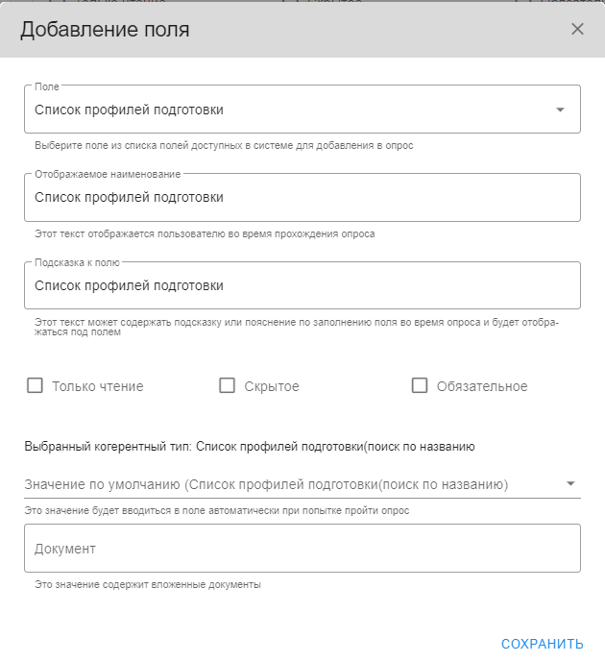
Task: Click the "Выбранный когерентный тип" line
Action: click(x=250, y=446)
